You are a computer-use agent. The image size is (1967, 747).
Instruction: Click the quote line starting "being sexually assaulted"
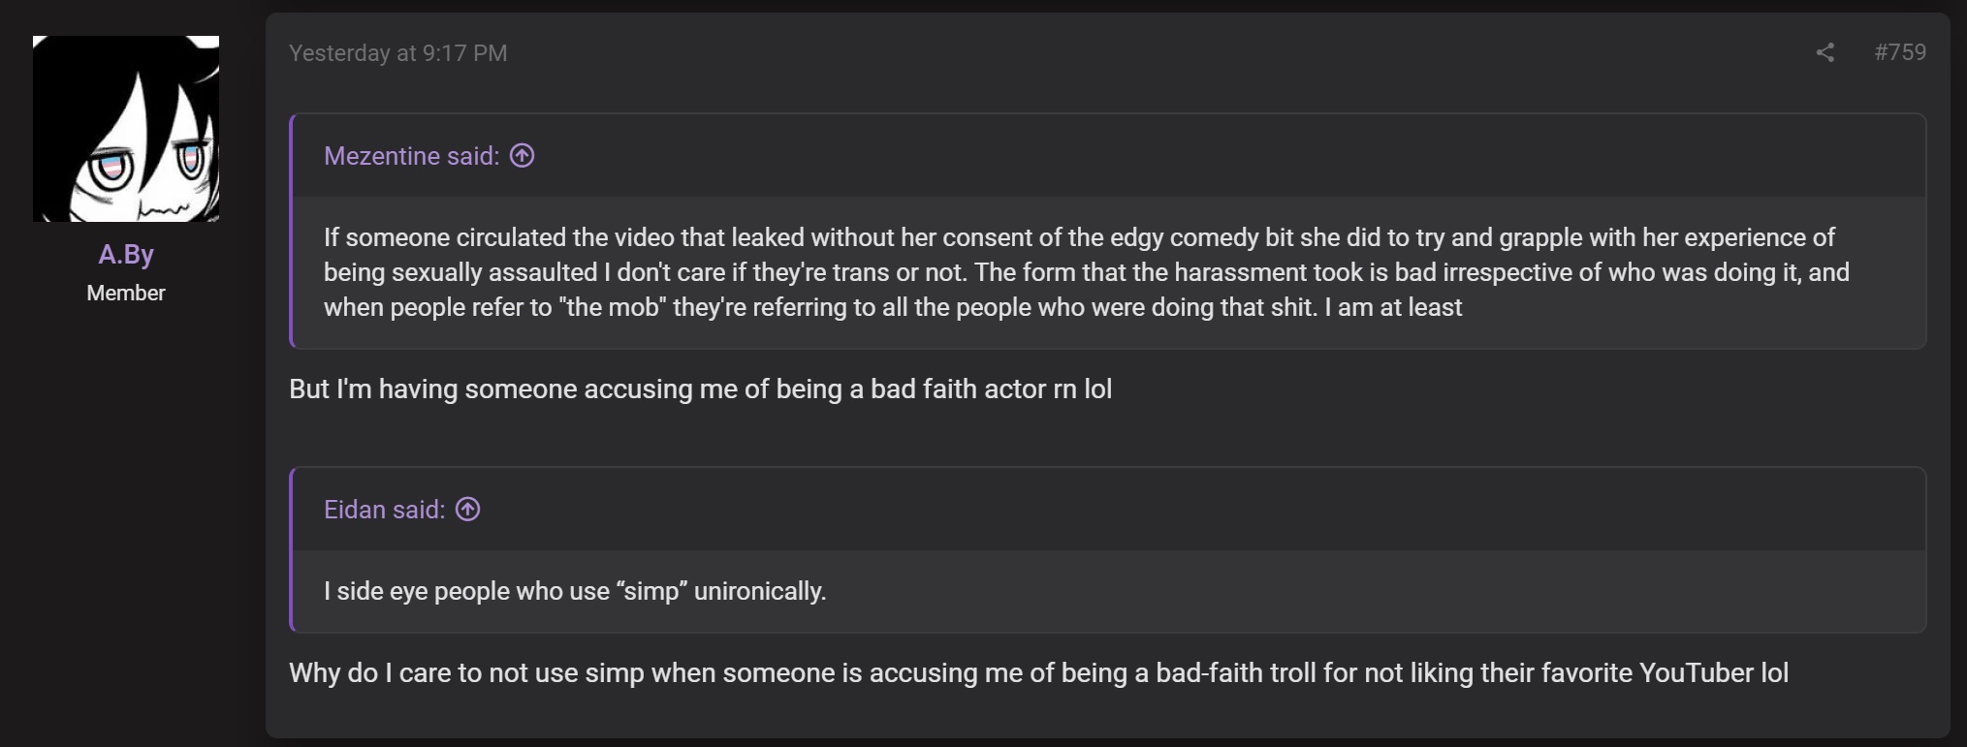(1087, 272)
